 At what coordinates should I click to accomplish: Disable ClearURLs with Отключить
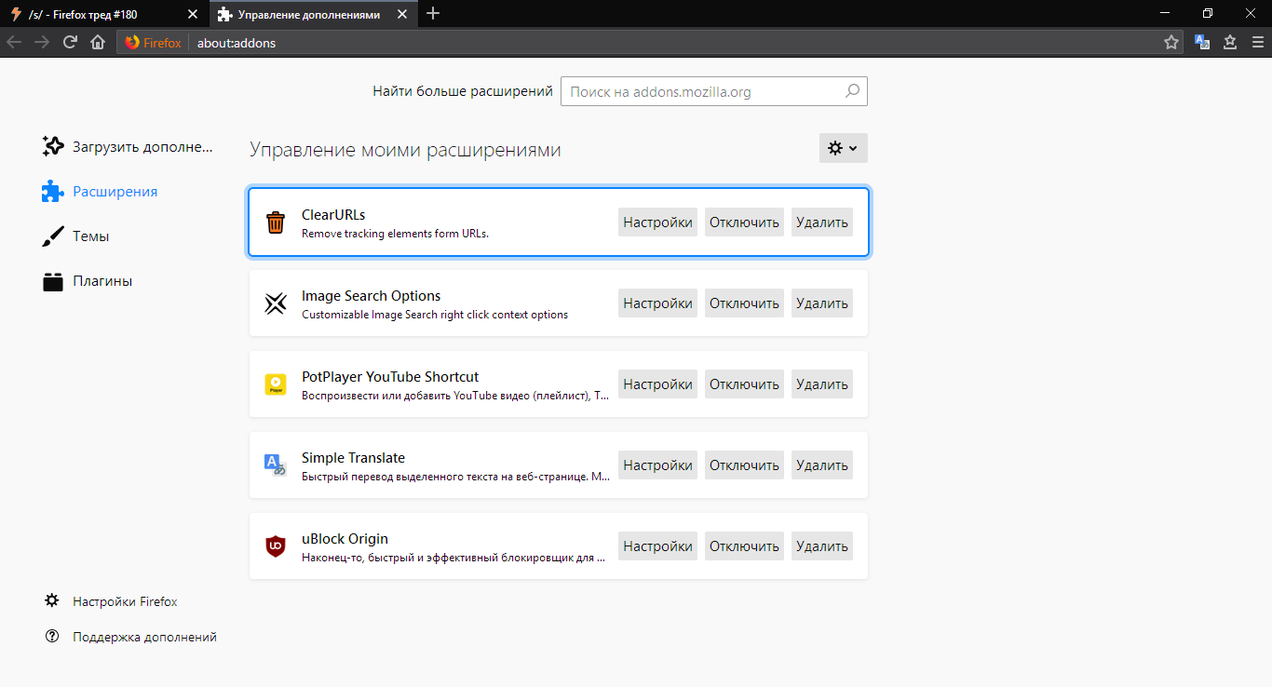[744, 222]
